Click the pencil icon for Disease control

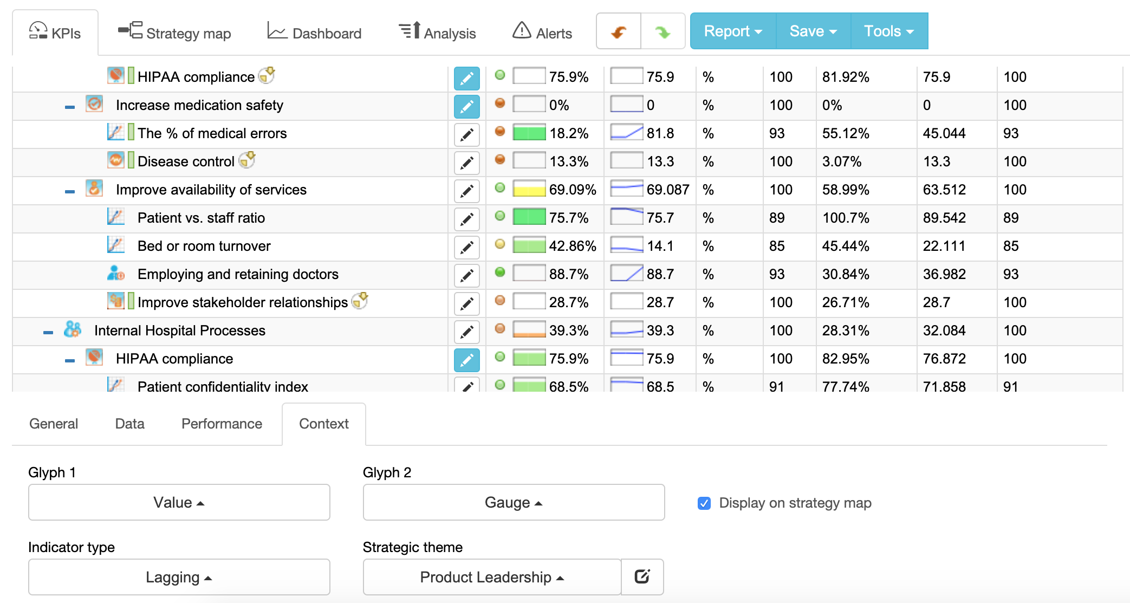tap(466, 163)
